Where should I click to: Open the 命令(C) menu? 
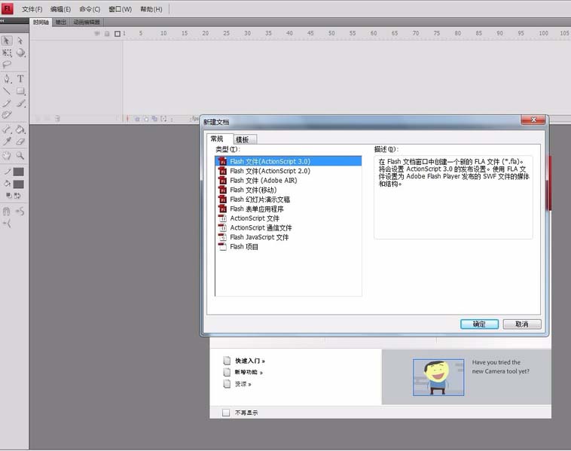coord(90,9)
